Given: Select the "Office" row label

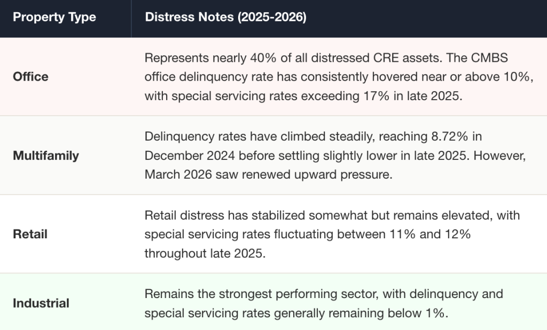Looking at the screenshot, I should 30,77.
